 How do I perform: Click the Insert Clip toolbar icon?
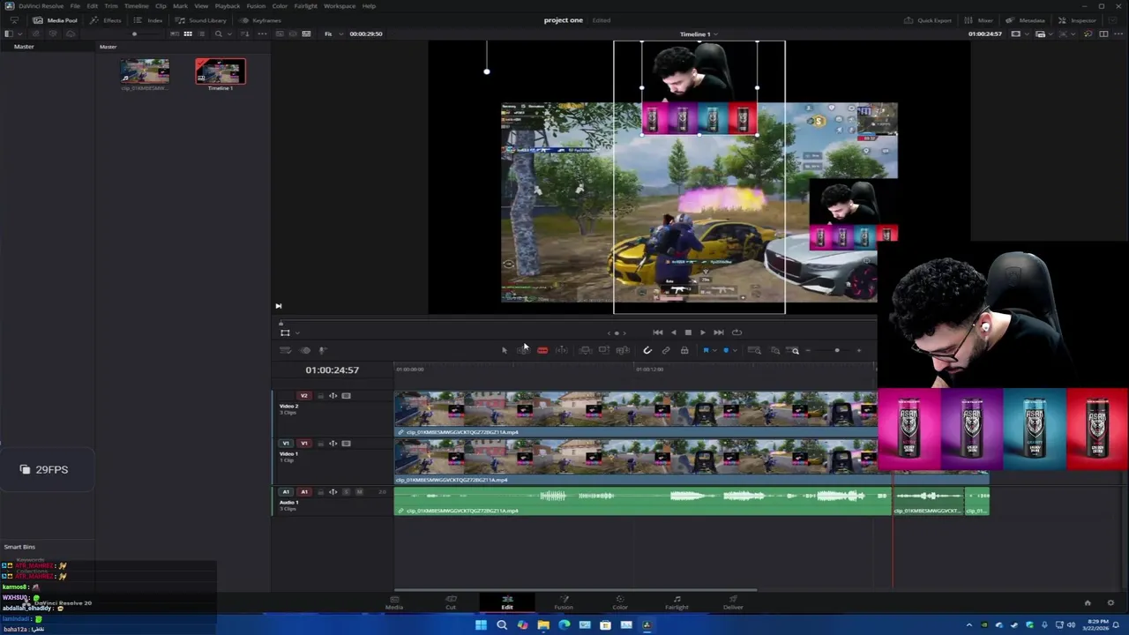pyautogui.click(x=585, y=350)
